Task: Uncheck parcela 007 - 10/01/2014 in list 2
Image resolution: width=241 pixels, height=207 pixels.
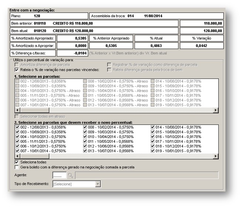Action: 17,151
